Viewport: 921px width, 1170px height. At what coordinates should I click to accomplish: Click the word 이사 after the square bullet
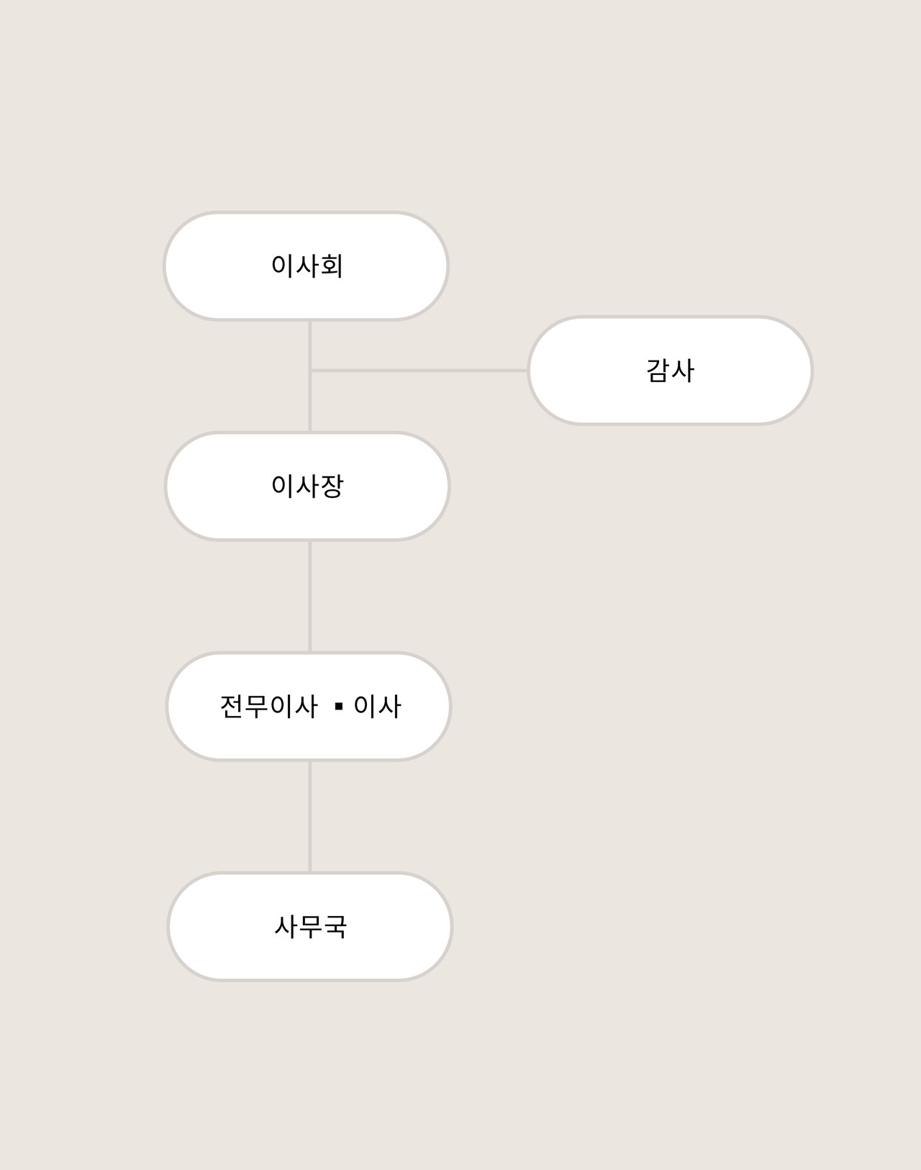tap(377, 707)
